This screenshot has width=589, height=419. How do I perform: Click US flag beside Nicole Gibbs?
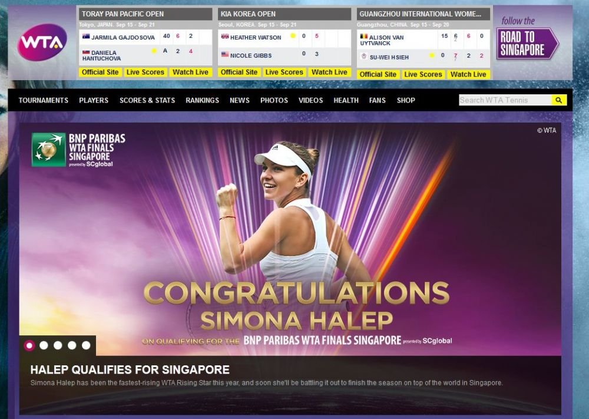point(225,54)
